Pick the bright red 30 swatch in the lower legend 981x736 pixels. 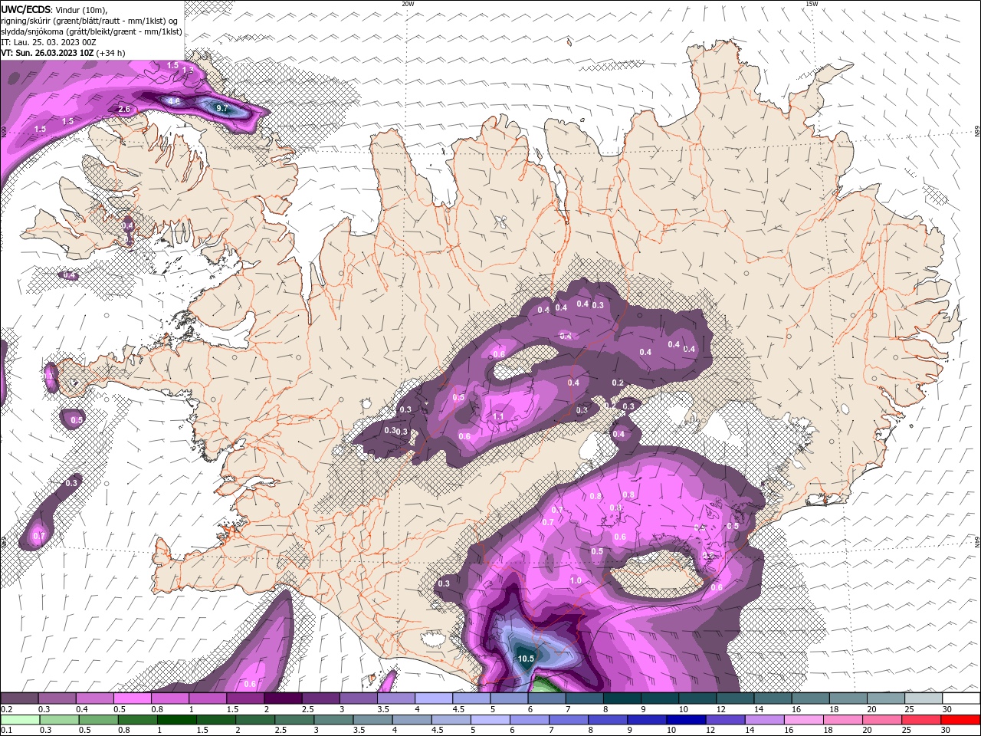[960, 720]
